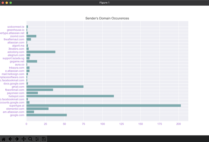Click the supertype.ai bar

click(104, 106)
